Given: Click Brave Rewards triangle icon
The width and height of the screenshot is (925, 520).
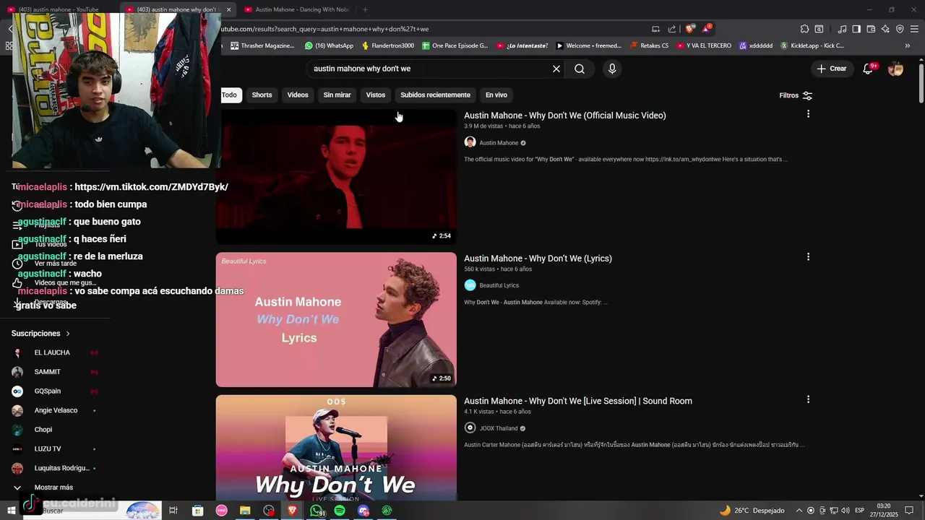Looking at the screenshot, I should tap(706, 29).
